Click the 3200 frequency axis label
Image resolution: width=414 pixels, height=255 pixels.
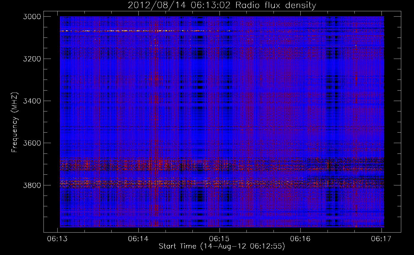[x=32, y=59]
